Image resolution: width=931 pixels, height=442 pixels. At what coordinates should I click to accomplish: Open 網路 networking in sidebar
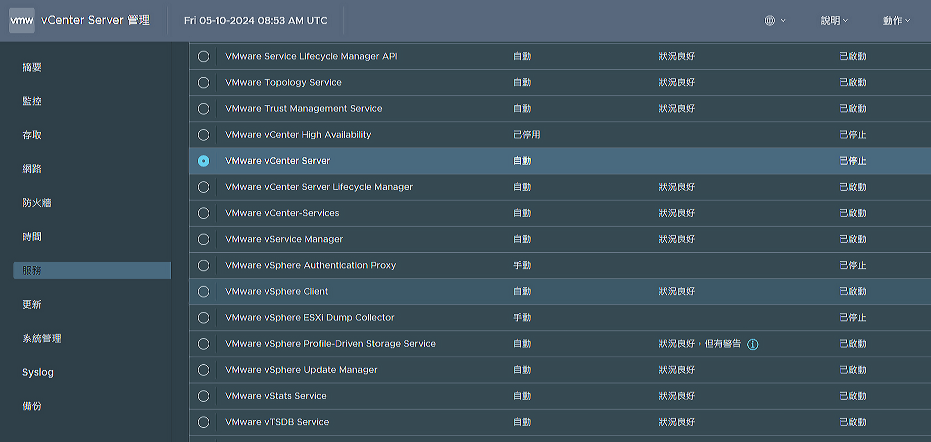(32, 169)
